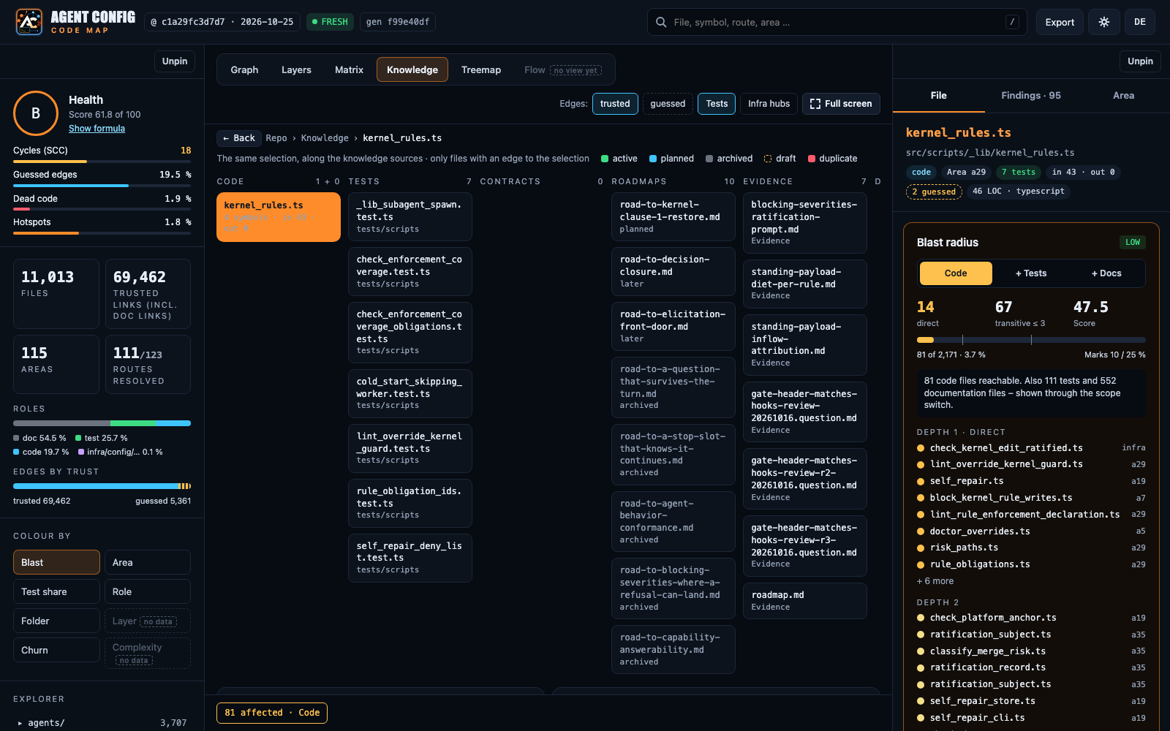Unpin the left sidebar panel
Viewport: 1170px width, 731px height.
point(175,61)
